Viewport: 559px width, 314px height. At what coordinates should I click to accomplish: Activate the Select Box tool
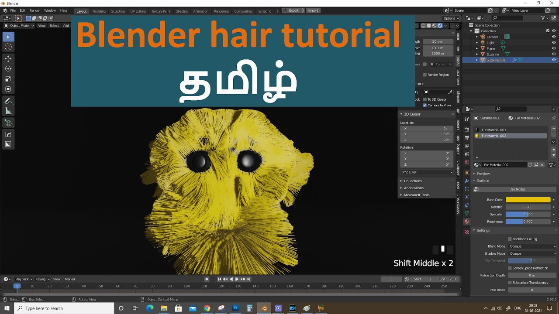8,37
